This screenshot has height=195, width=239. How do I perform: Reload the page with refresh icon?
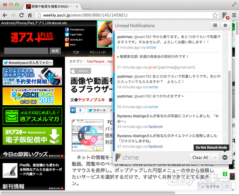(x=21, y=15)
